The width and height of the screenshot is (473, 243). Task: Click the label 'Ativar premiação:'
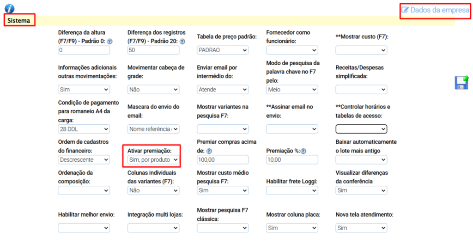(x=149, y=151)
